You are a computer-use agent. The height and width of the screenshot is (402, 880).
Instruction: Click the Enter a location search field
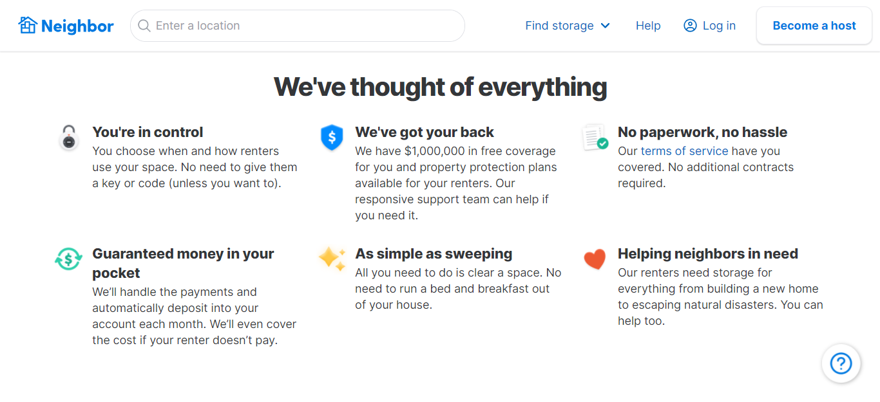303,26
